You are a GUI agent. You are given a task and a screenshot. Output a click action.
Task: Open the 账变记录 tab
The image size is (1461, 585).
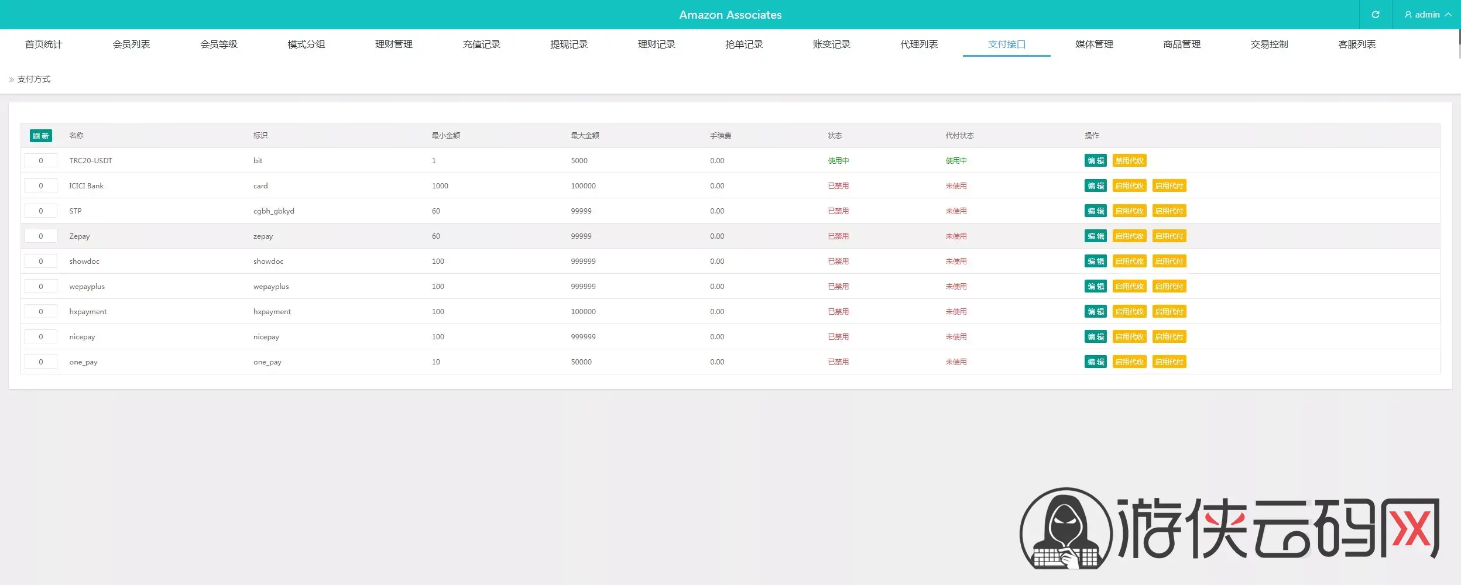[832, 44]
